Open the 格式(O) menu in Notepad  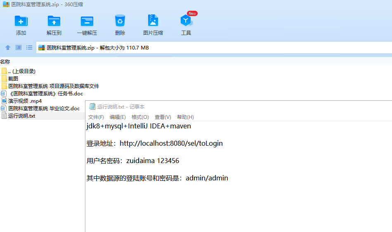pyautogui.click(x=140, y=117)
